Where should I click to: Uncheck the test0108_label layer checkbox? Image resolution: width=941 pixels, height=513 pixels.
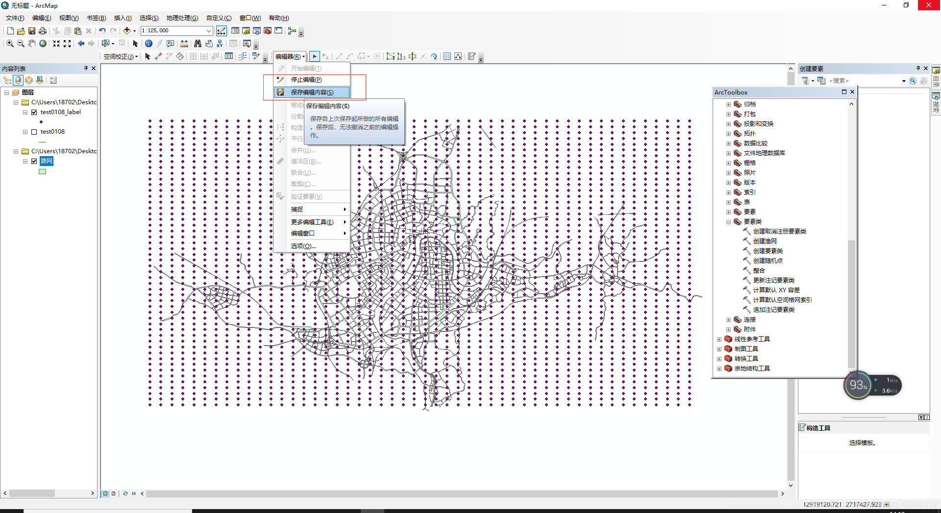[34, 112]
